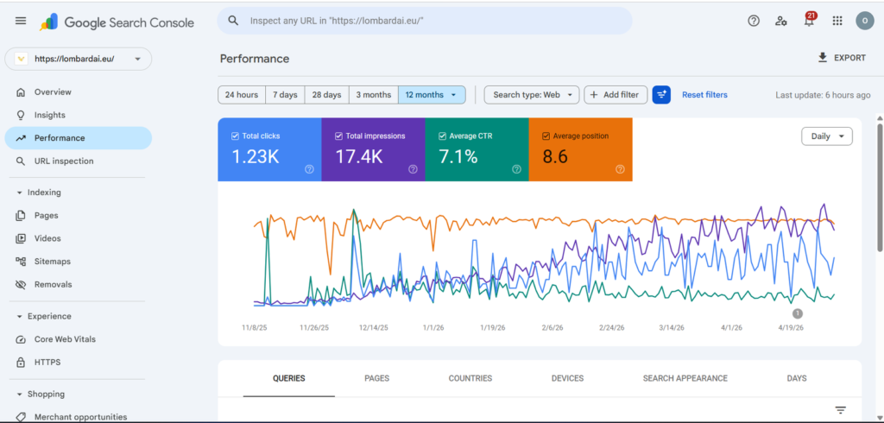Open help tooltip on Total impressions card
The width and height of the screenshot is (884, 423).
[413, 168]
